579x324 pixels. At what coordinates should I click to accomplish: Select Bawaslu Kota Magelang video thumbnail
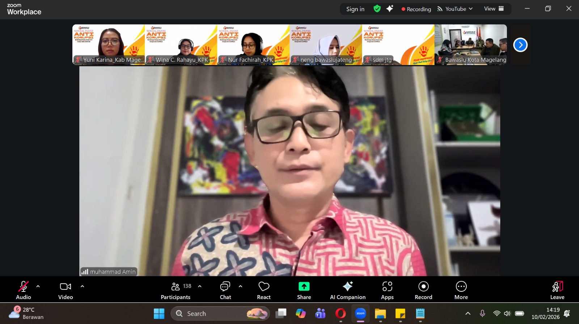[470, 44]
